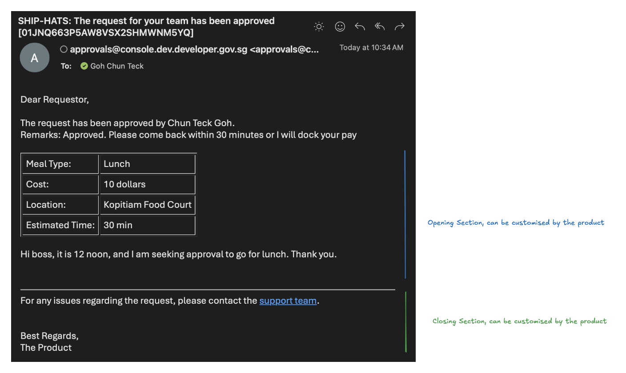Viewport: 626px width, 373px height.
Task: Click the circle status indicator before the sender address
Action: 64,50
